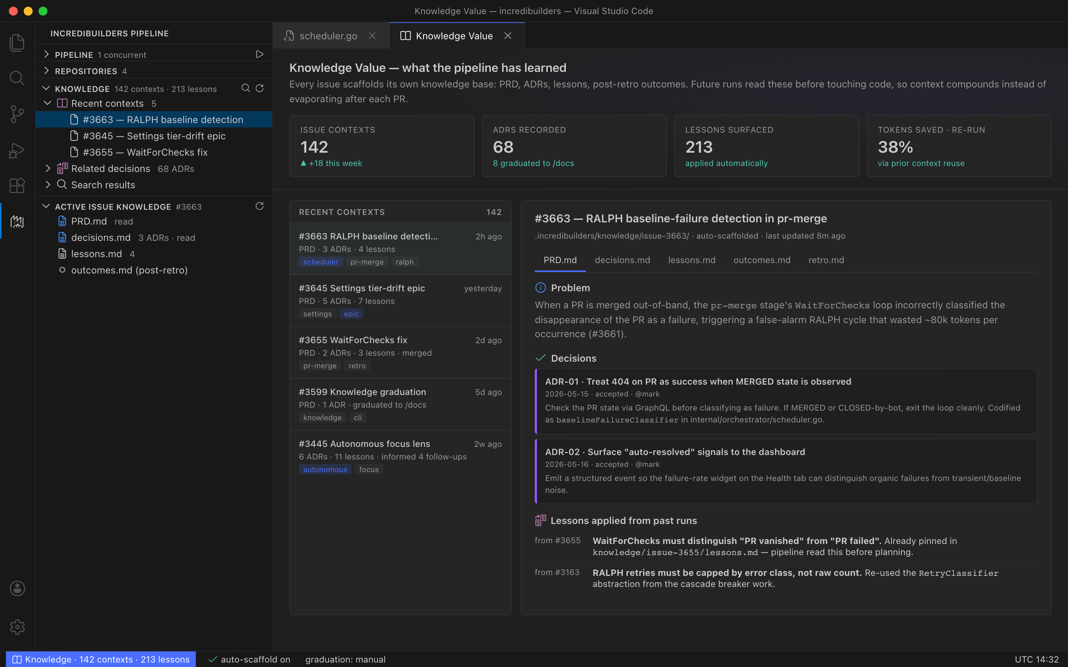Refresh Active Issue Knowledge section

click(x=260, y=206)
